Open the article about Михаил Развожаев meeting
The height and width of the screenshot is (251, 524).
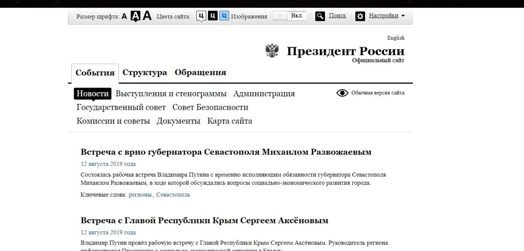[x=226, y=152]
